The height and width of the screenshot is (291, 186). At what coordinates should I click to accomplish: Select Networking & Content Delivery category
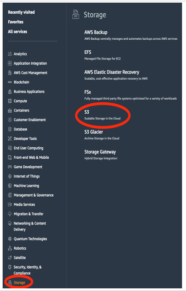30,227
